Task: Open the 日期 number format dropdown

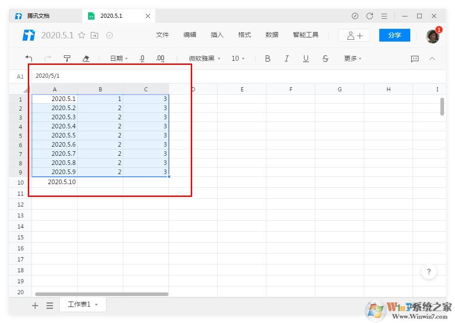Action: [x=118, y=58]
